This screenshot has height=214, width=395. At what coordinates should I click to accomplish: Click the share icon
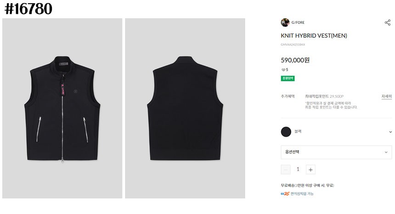click(387, 23)
